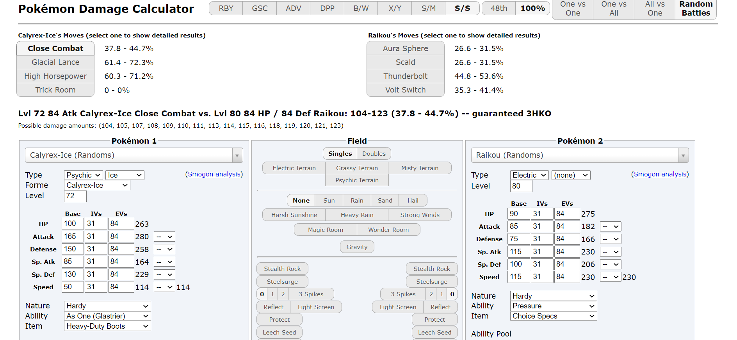
Task: Toggle Misty Terrain
Action: point(420,168)
